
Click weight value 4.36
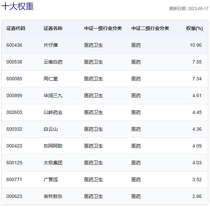197,129
